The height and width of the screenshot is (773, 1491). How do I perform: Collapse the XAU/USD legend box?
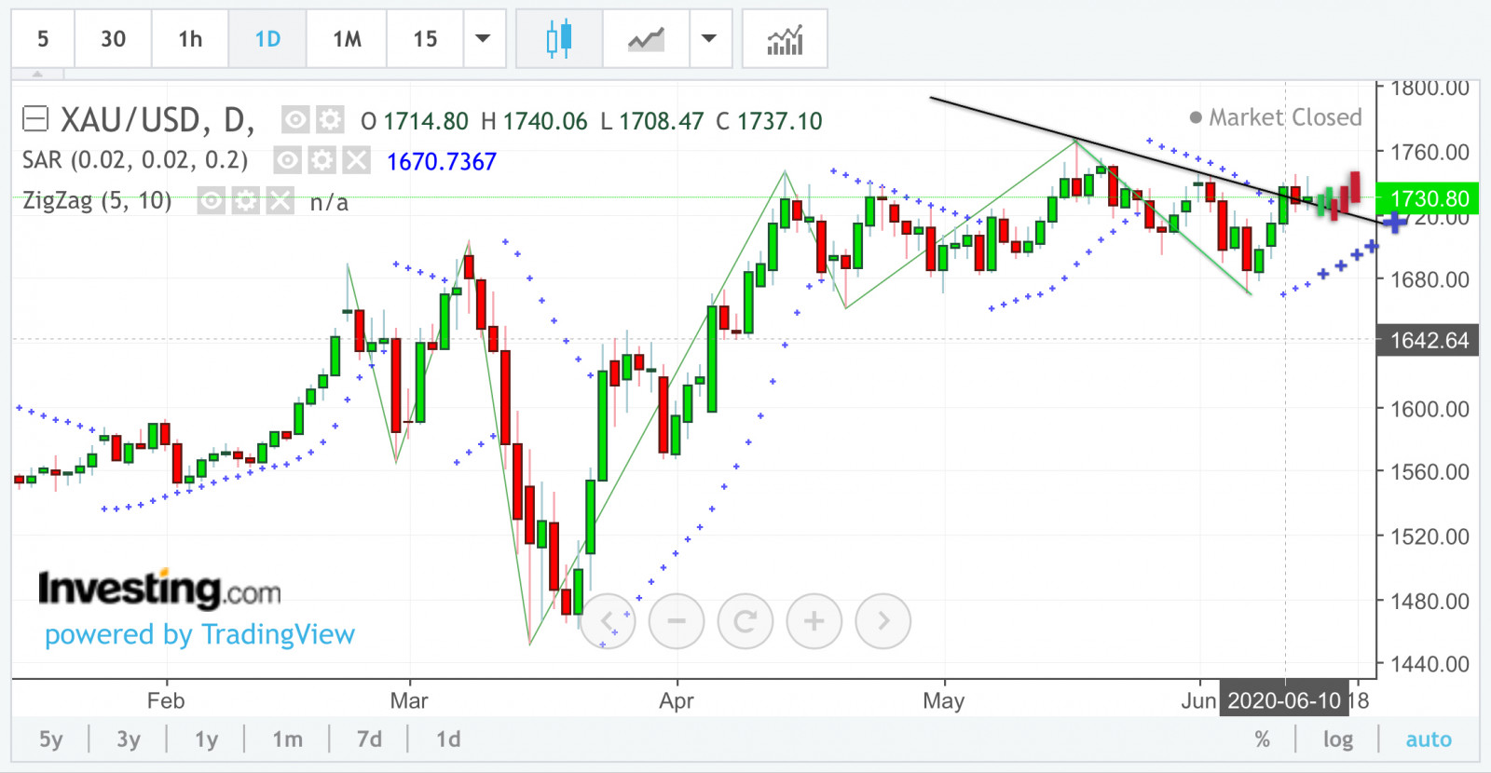pyautogui.click(x=35, y=119)
